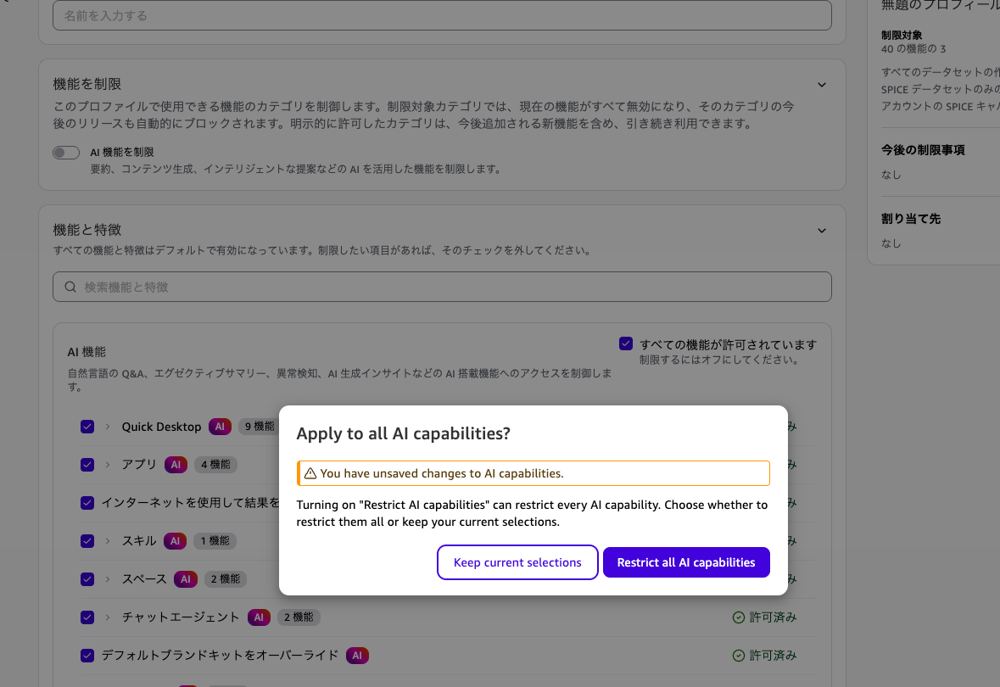Uncheck the スキル checkbox

coord(87,541)
